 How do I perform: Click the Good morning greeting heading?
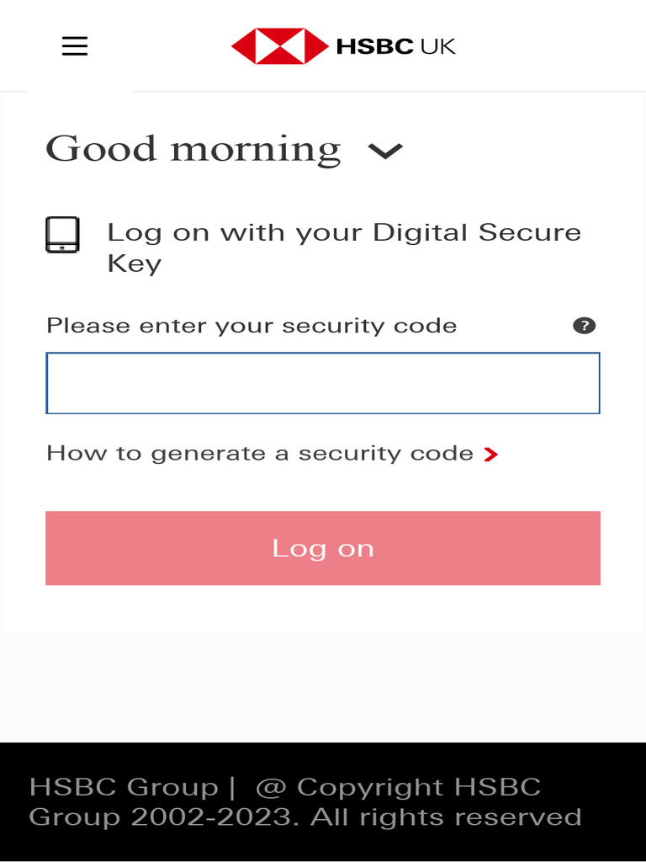pyautogui.click(x=193, y=148)
